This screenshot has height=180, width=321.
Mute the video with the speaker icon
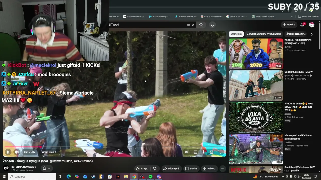[17, 152]
